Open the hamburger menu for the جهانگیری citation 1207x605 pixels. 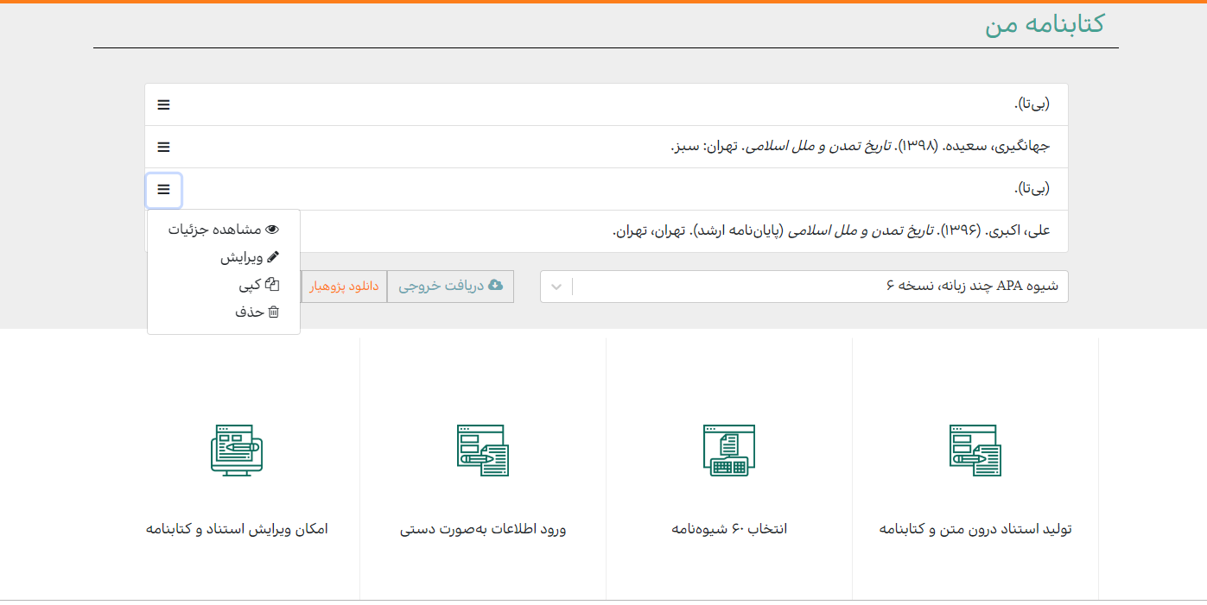(163, 147)
